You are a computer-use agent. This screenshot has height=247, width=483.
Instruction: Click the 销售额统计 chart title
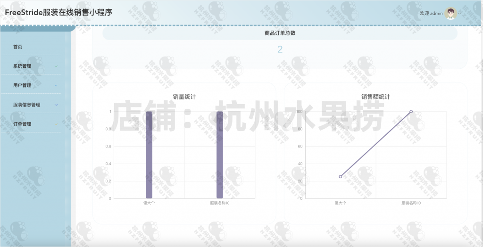tap(375, 97)
